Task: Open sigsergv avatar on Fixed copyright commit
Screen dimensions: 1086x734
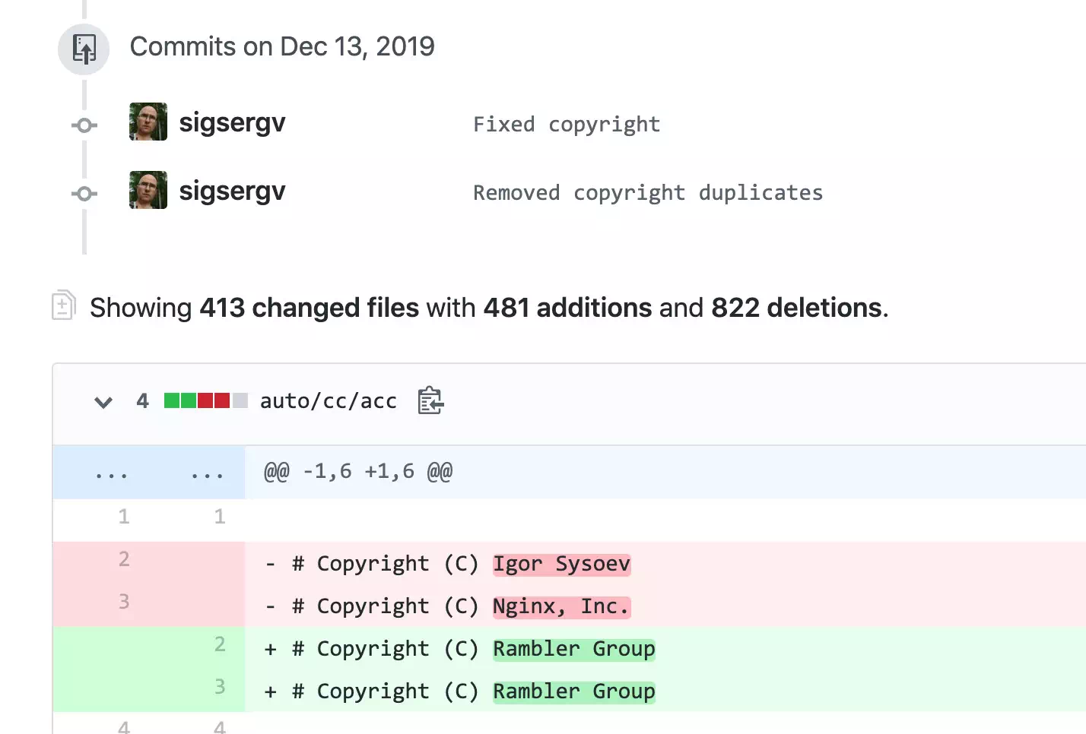Action: pyautogui.click(x=148, y=122)
